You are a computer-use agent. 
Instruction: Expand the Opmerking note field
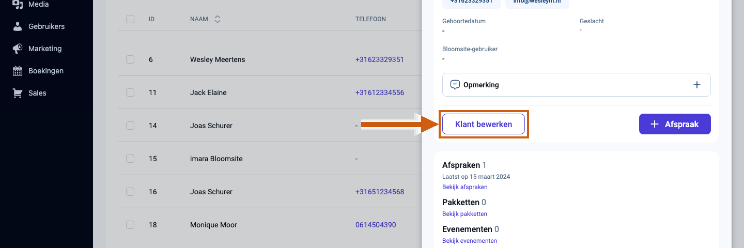click(x=577, y=85)
